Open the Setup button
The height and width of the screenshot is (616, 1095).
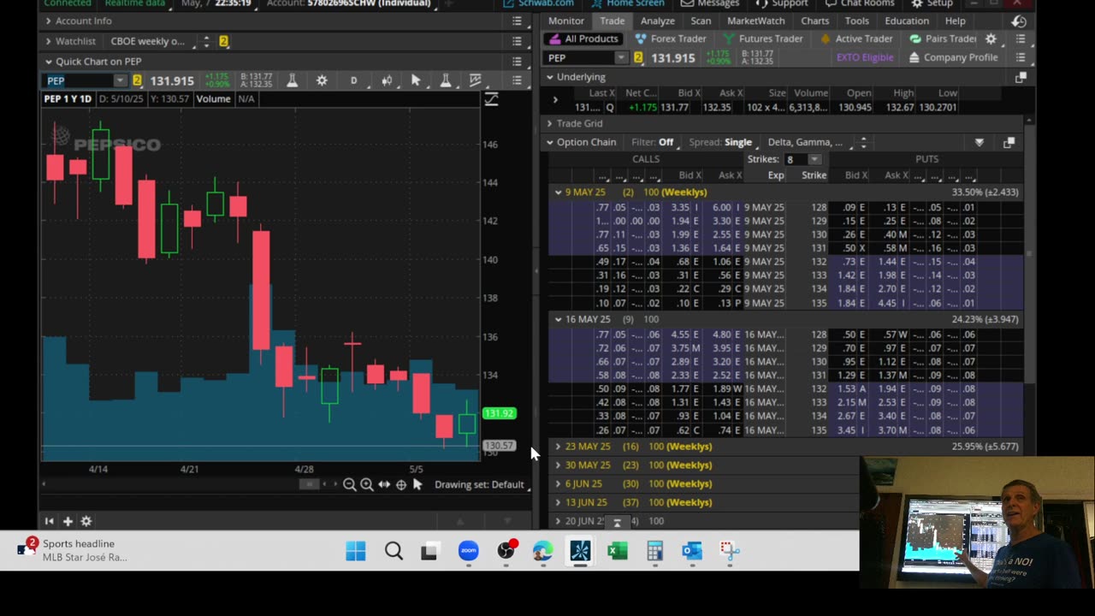coord(932,4)
